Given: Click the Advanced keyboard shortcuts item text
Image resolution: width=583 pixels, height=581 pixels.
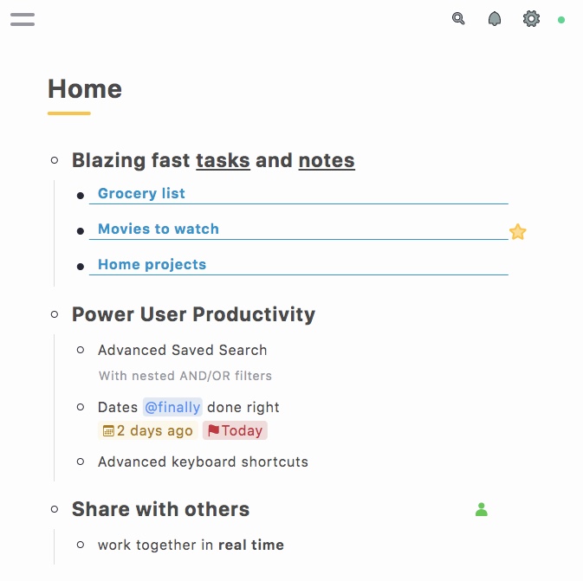Looking at the screenshot, I should [203, 462].
